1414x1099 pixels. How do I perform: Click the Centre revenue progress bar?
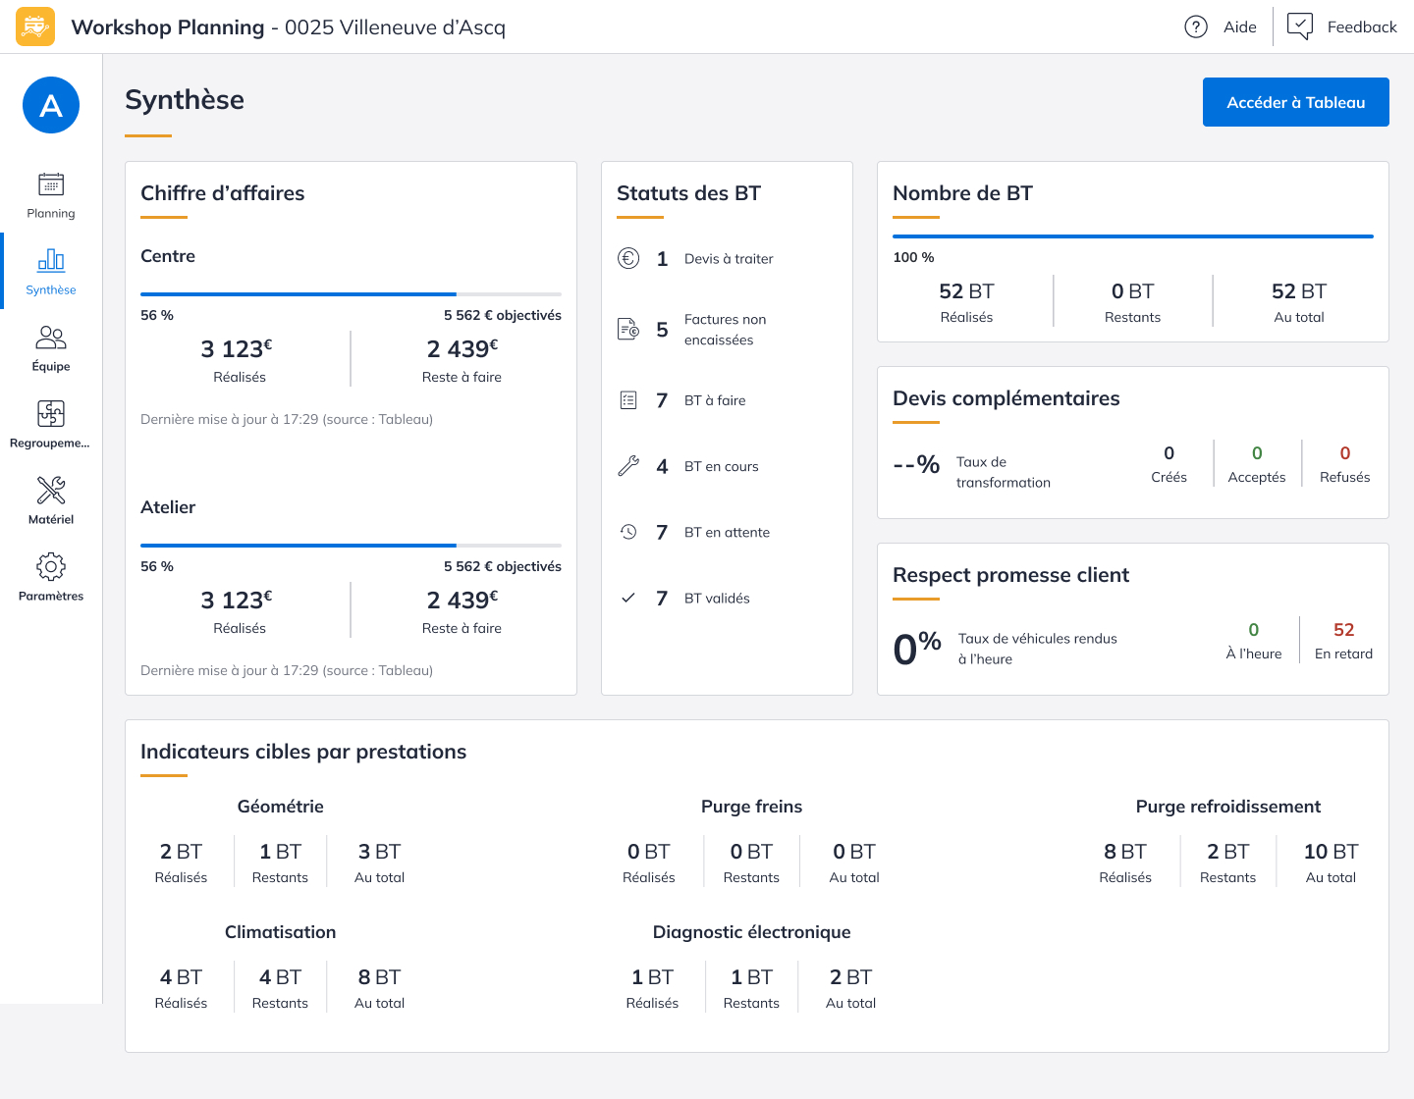(351, 293)
